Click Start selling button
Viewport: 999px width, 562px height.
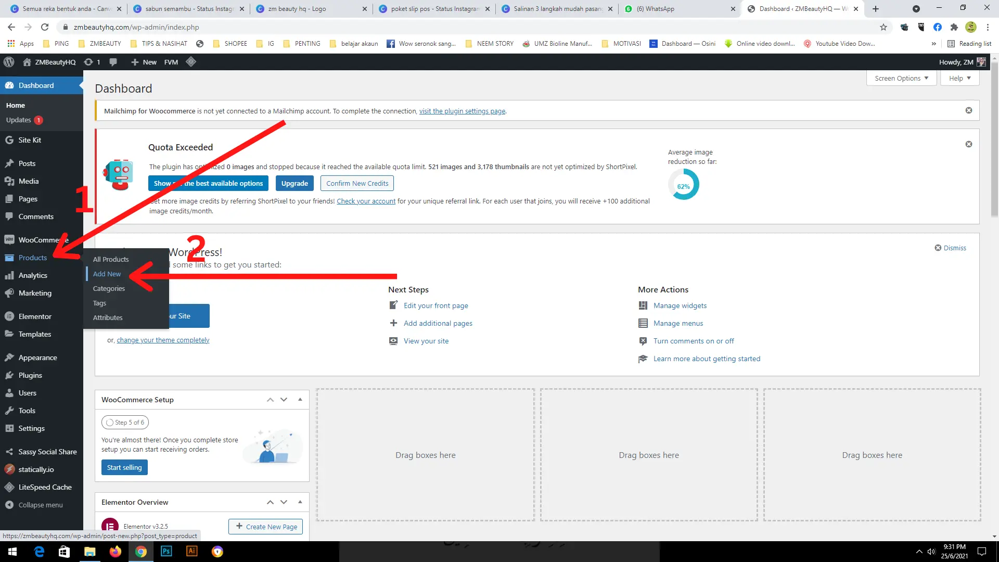(124, 467)
